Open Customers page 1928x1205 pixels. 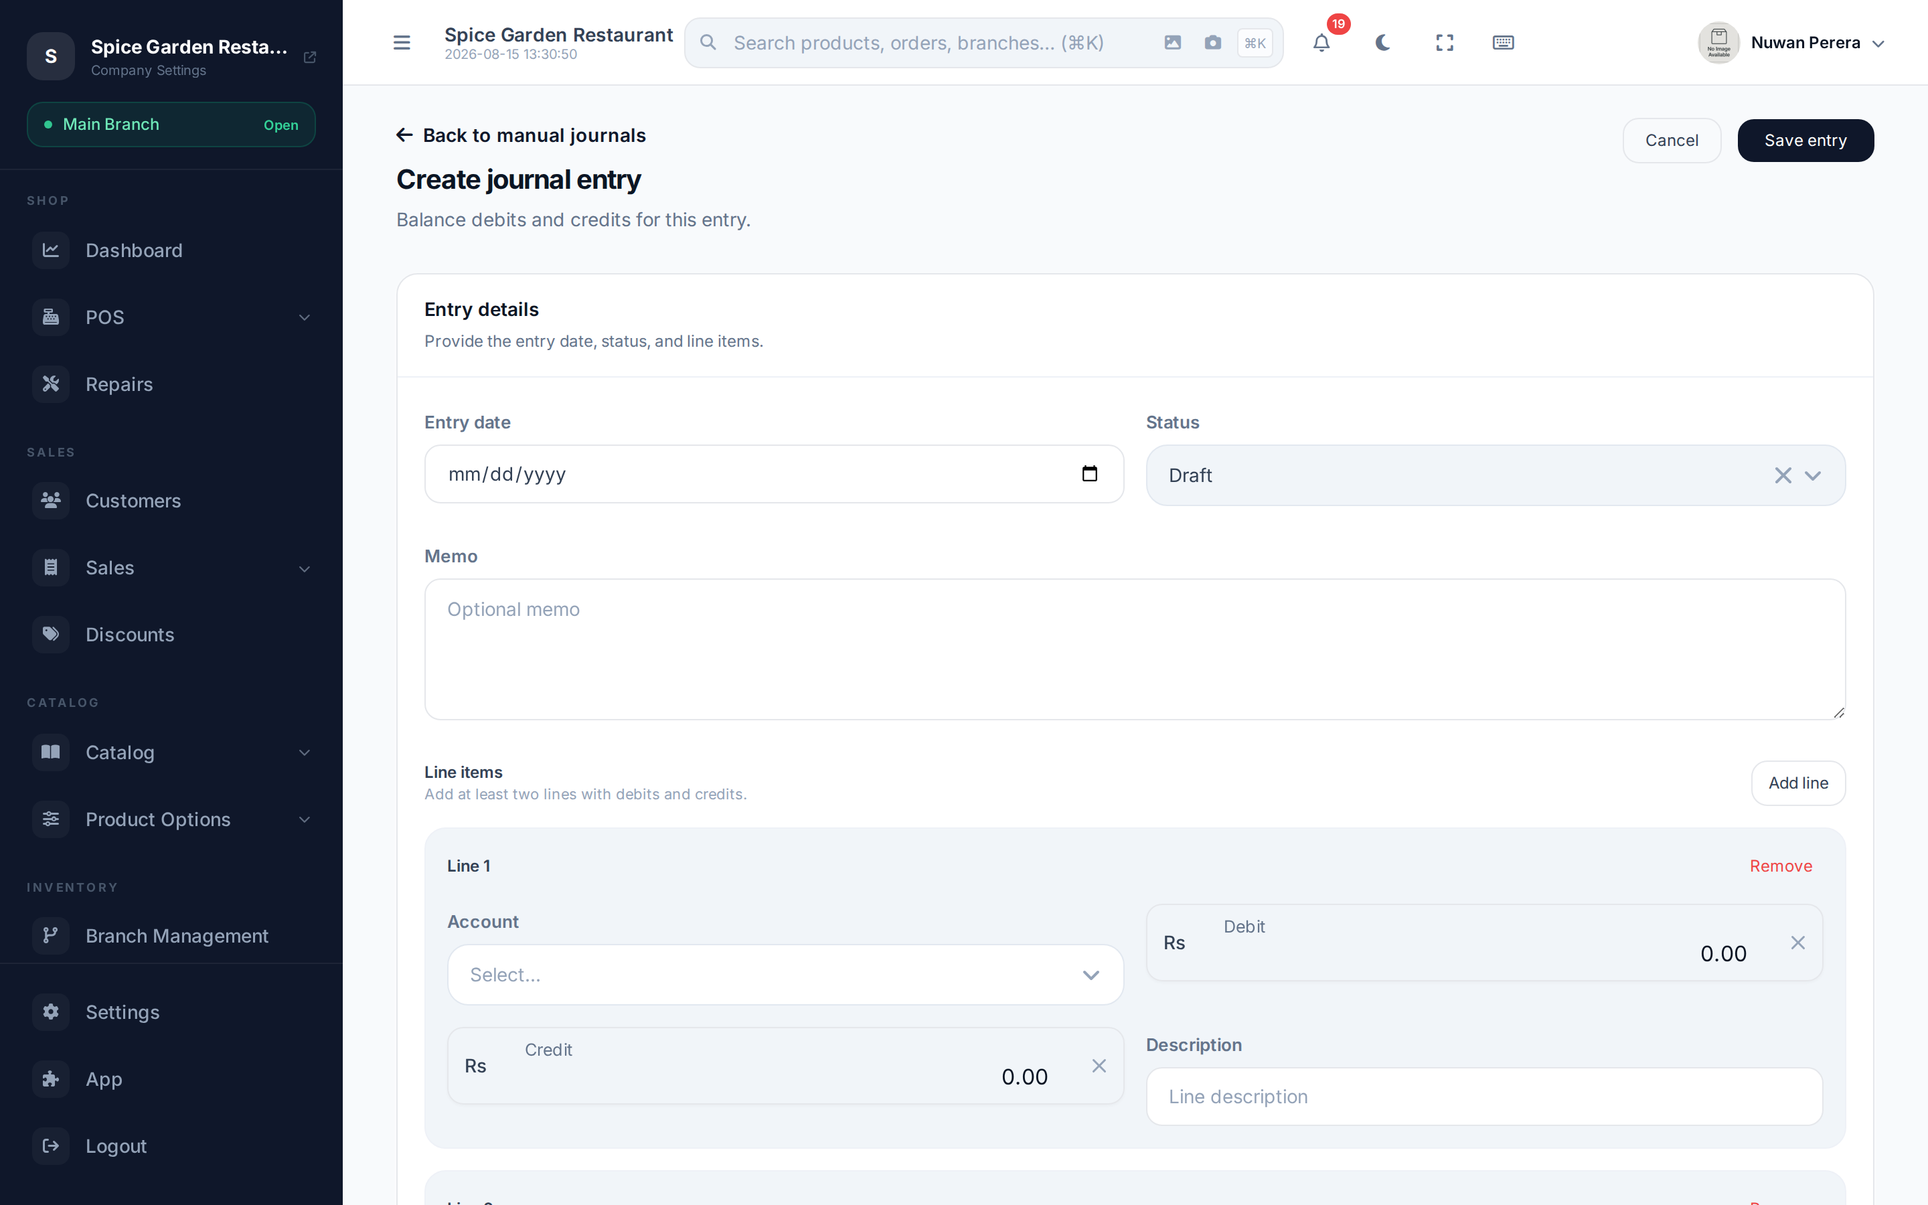pos(171,501)
